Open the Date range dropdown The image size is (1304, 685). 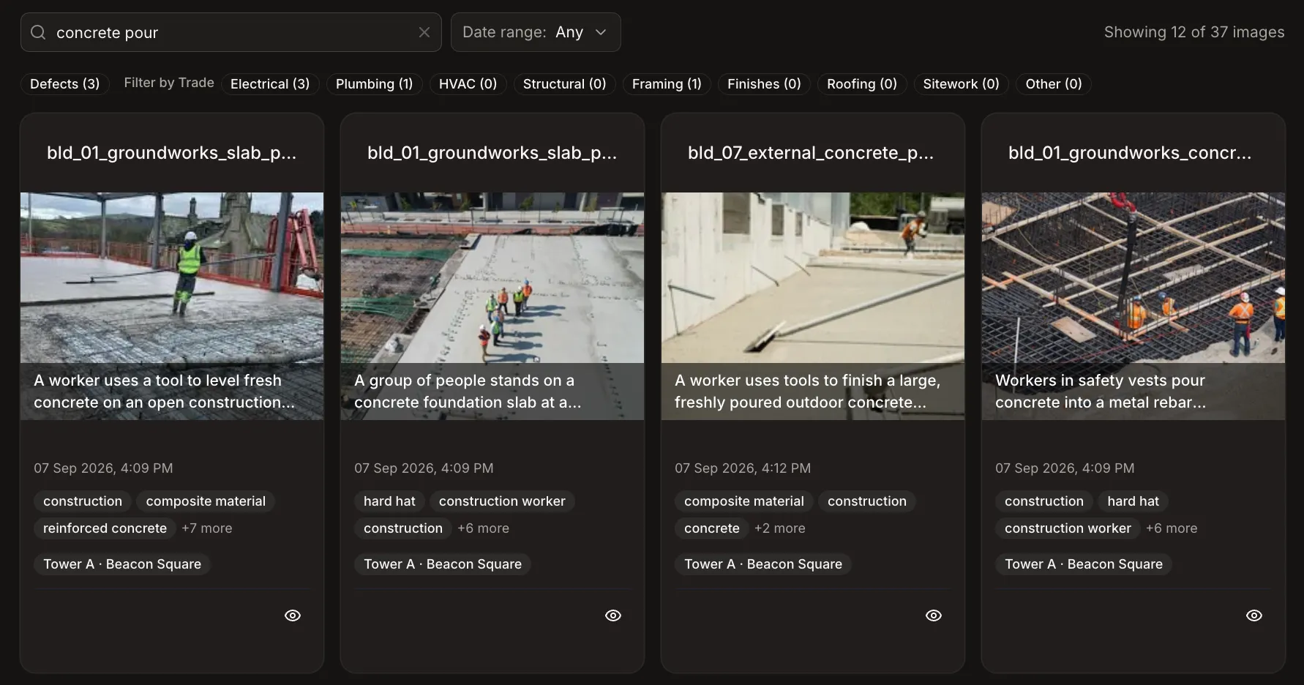[x=536, y=32]
